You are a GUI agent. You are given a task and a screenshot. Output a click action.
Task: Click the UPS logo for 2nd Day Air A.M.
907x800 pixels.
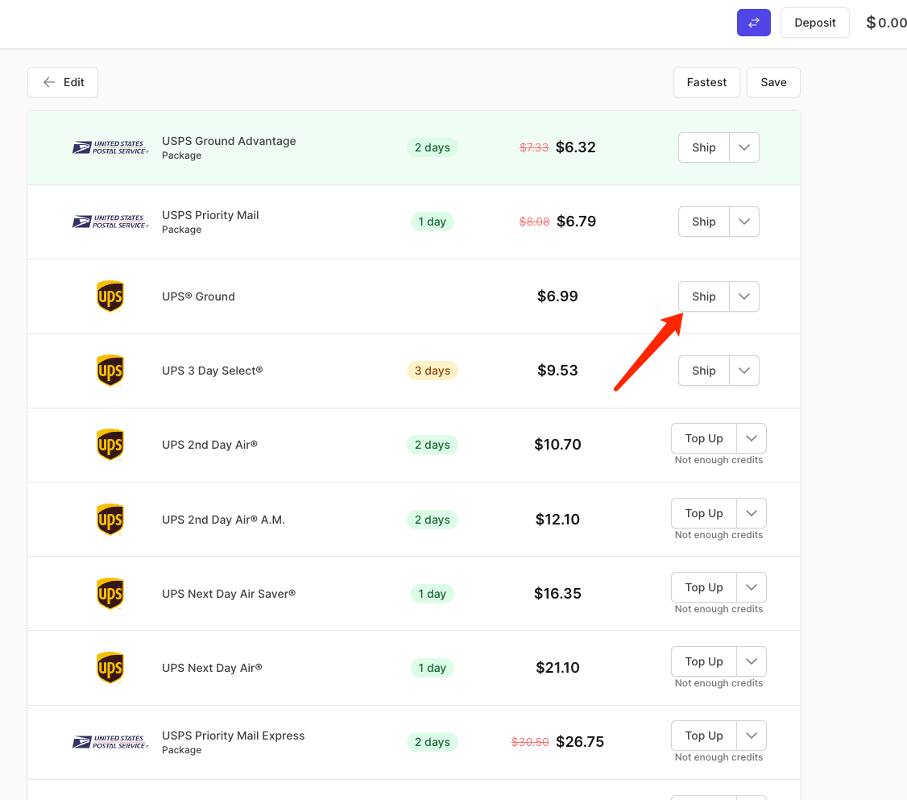pyautogui.click(x=110, y=520)
